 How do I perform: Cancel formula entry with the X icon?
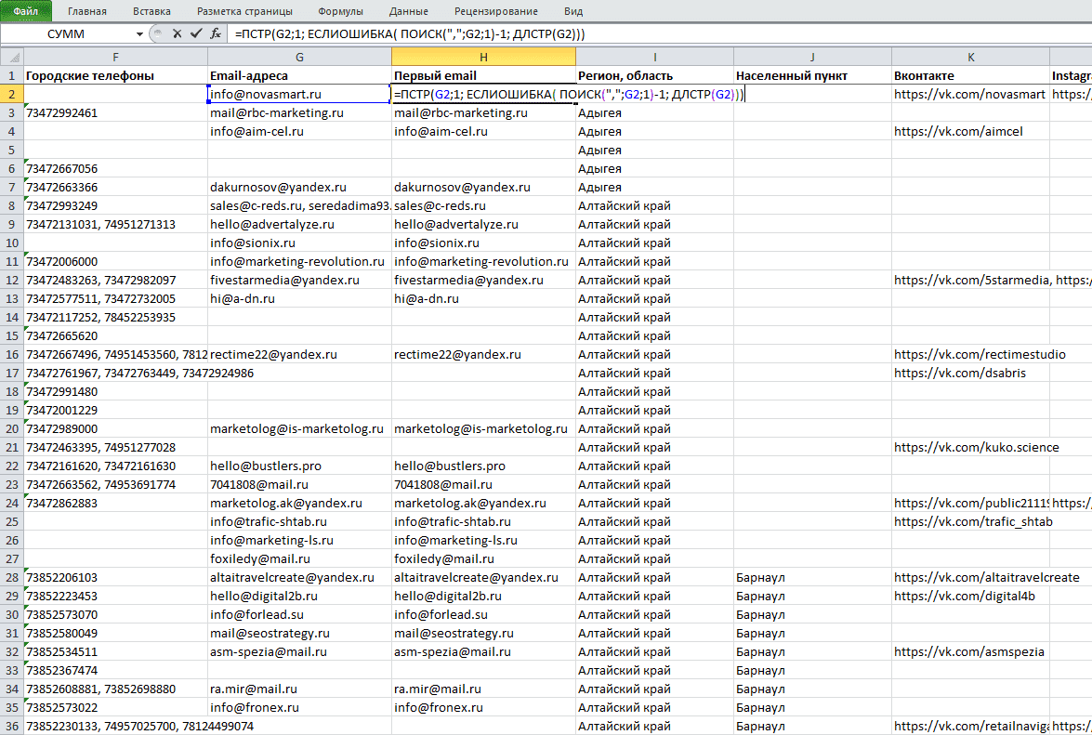click(177, 33)
